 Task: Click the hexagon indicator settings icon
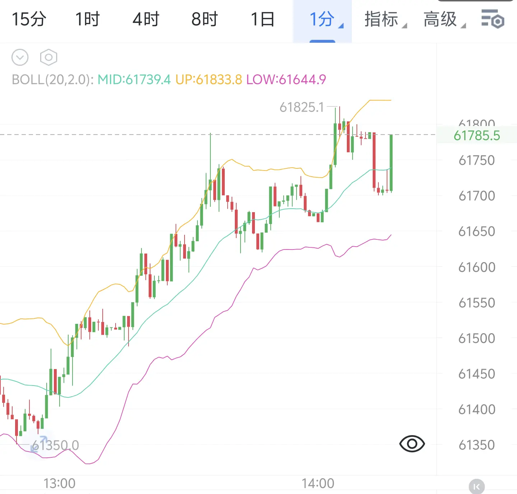[48, 57]
